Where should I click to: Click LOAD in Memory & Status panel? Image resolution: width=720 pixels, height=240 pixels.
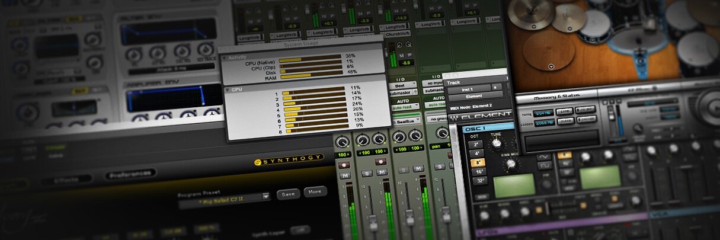[565, 111]
